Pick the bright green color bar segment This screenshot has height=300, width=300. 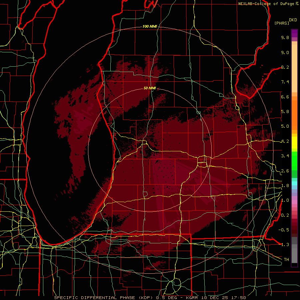pyautogui.click(x=294, y=161)
